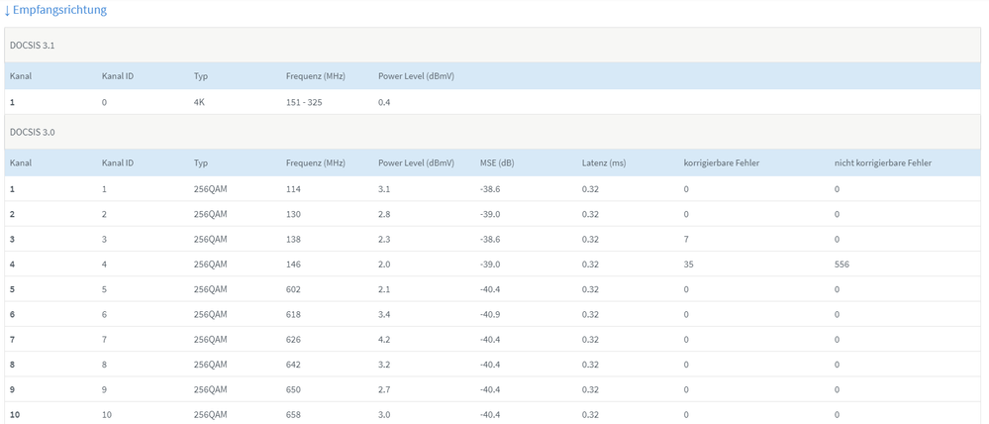This screenshot has height=424, width=989.
Task: Click the korrigierbare Fehler column header
Action: coord(721,162)
